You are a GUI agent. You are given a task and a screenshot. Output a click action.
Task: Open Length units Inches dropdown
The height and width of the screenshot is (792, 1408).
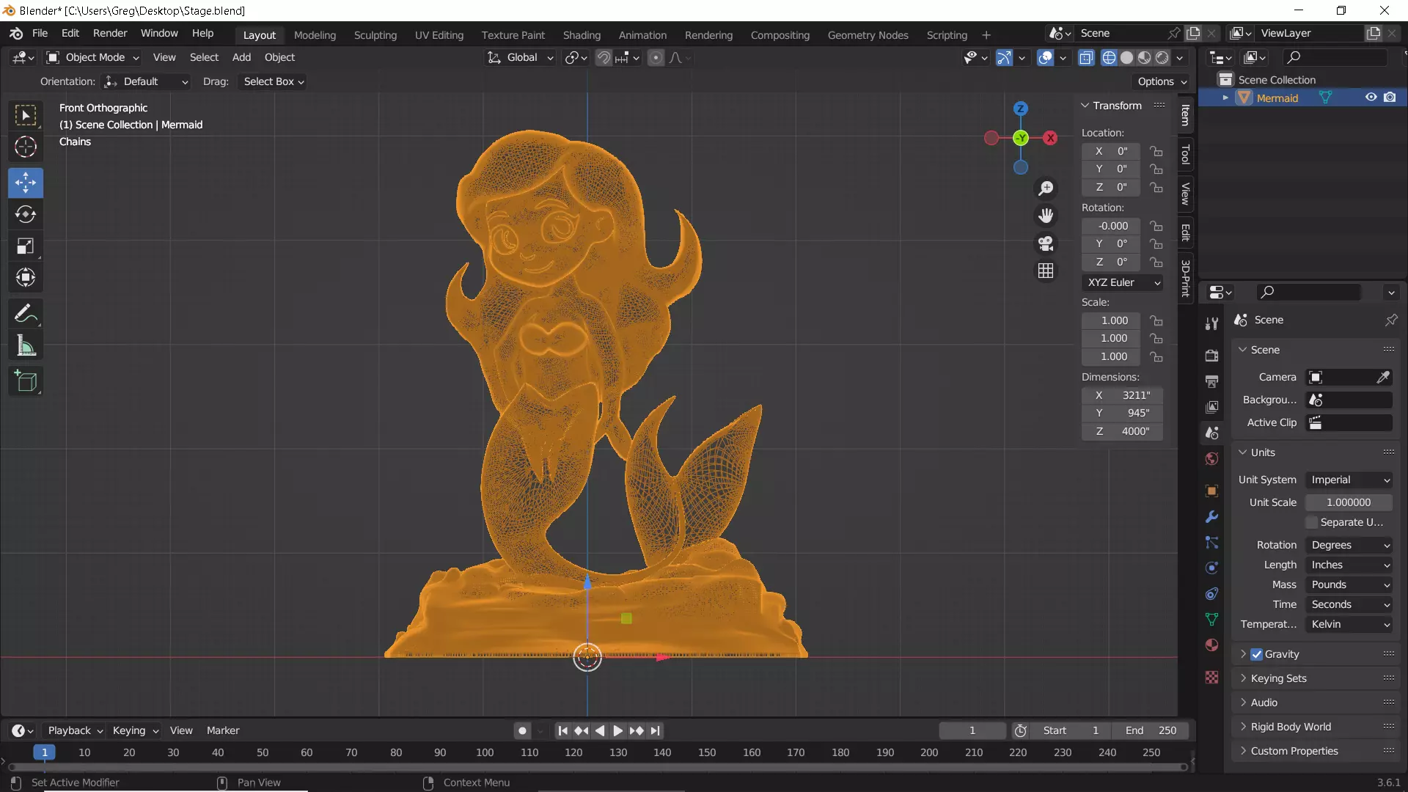(x=1349, y=565)
